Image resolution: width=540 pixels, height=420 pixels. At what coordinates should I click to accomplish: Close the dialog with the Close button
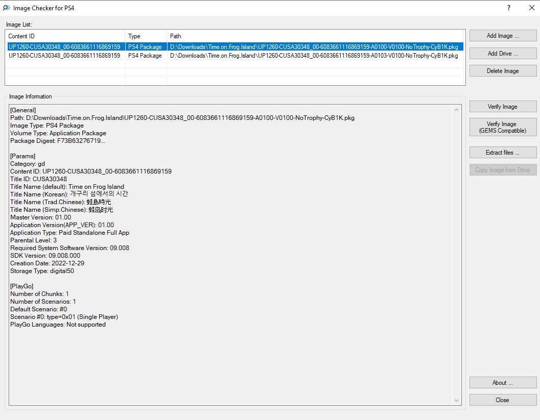pos(503,400)
